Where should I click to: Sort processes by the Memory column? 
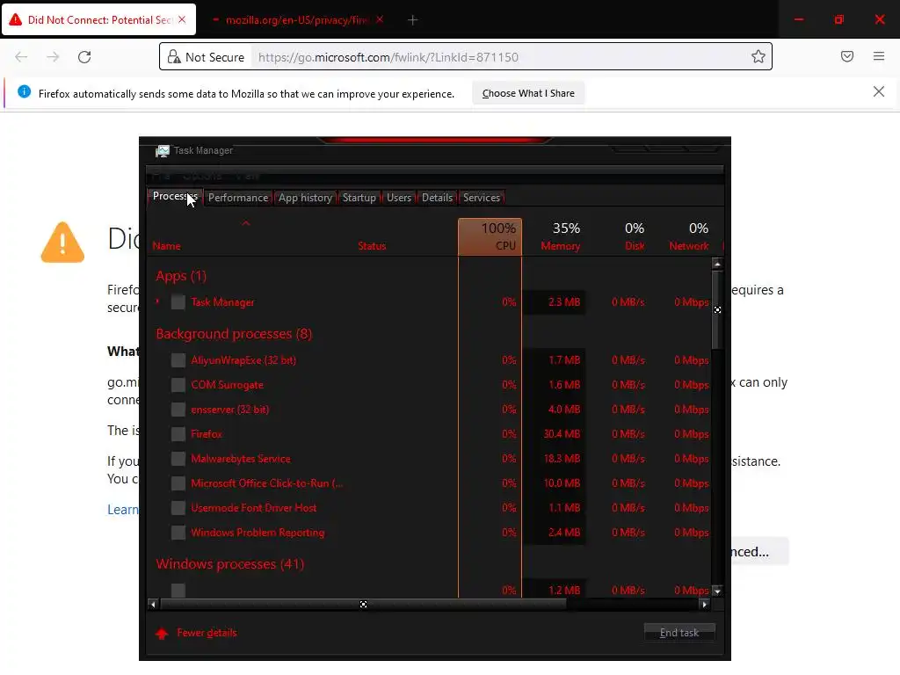pos(556,236)
